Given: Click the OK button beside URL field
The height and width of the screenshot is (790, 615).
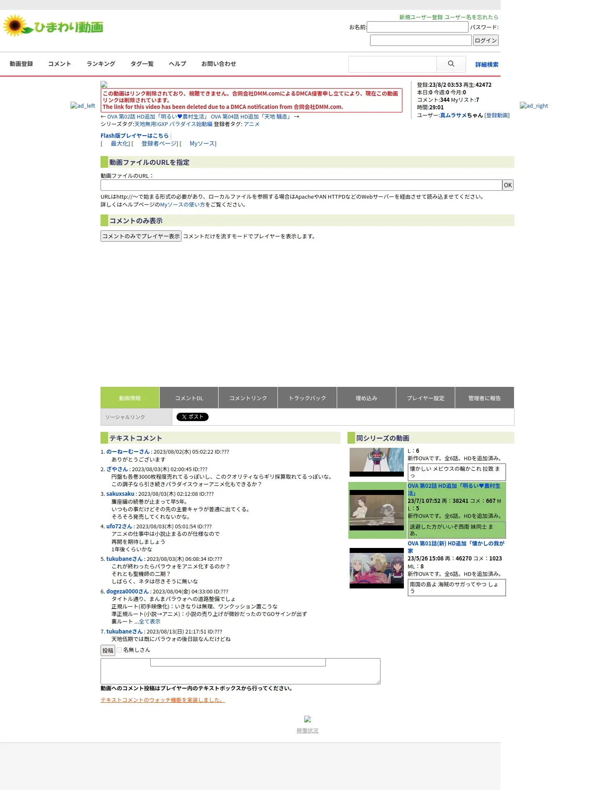Looking at the screenshot, I should (x=508, y=185).
